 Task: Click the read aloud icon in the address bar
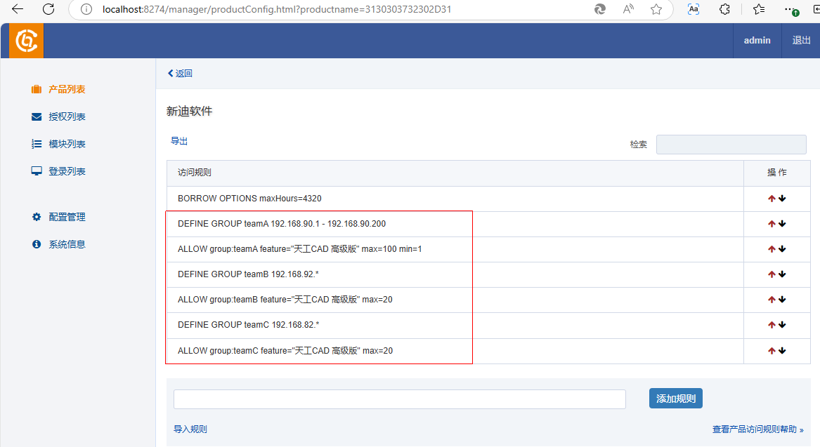point(628,9)
